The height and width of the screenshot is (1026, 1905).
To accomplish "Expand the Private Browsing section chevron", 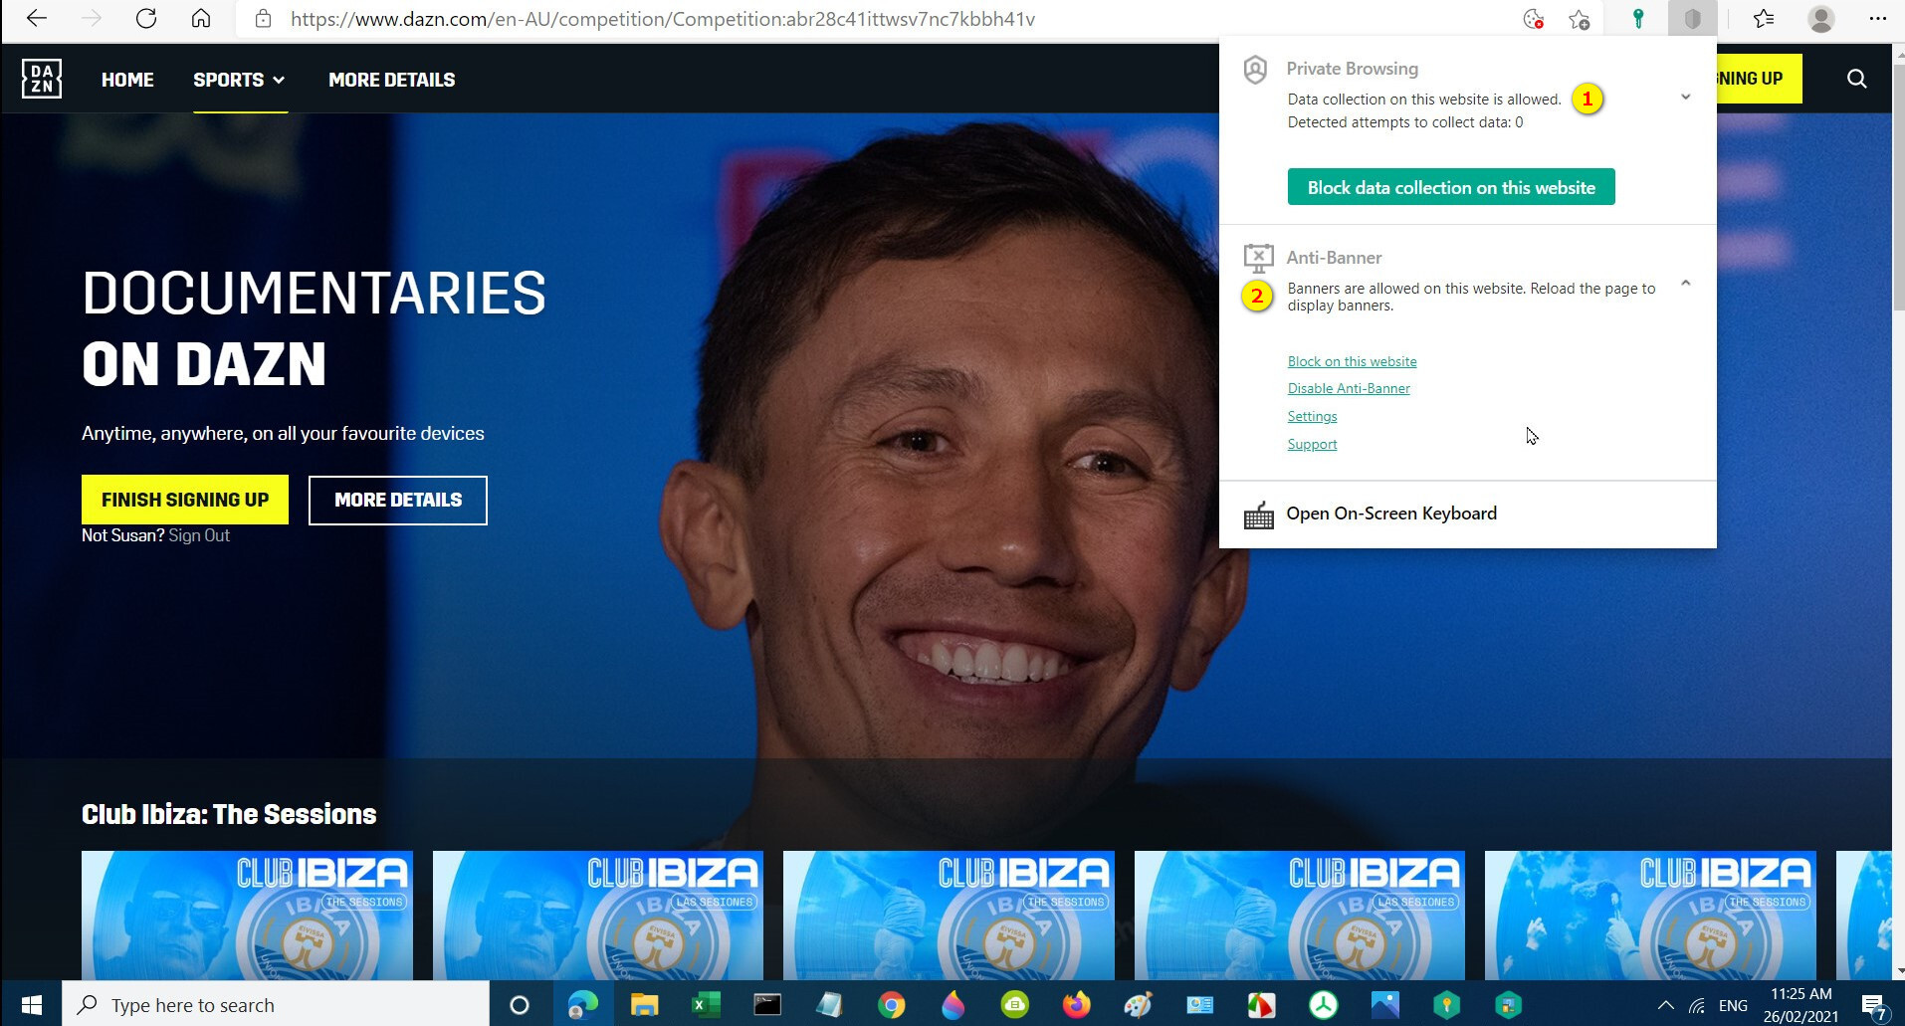I will coord(1685,98).
